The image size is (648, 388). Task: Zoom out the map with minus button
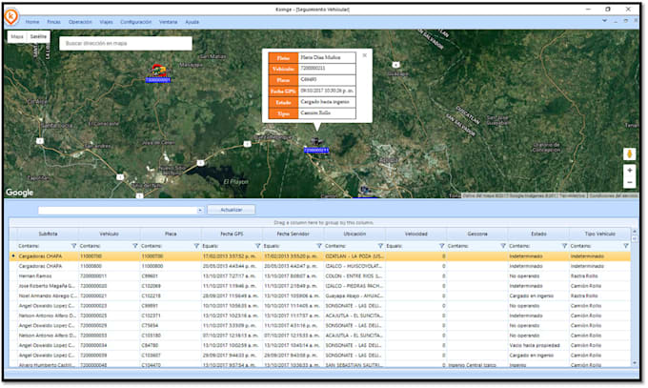click(x=629, y=183)
